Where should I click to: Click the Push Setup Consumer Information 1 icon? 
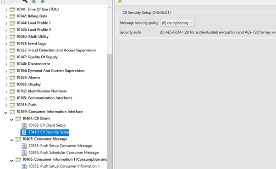[24, 166]
